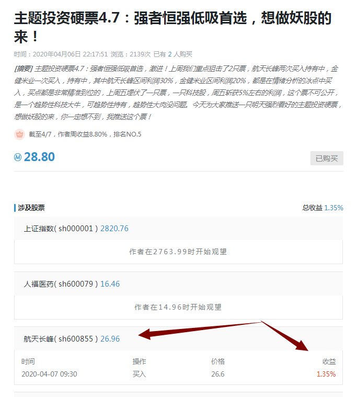Click the note 作者在2763.99时开始观望

point(178,252)
